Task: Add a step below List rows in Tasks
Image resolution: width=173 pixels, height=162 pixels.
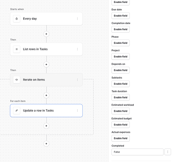Action: click(46, 65)
